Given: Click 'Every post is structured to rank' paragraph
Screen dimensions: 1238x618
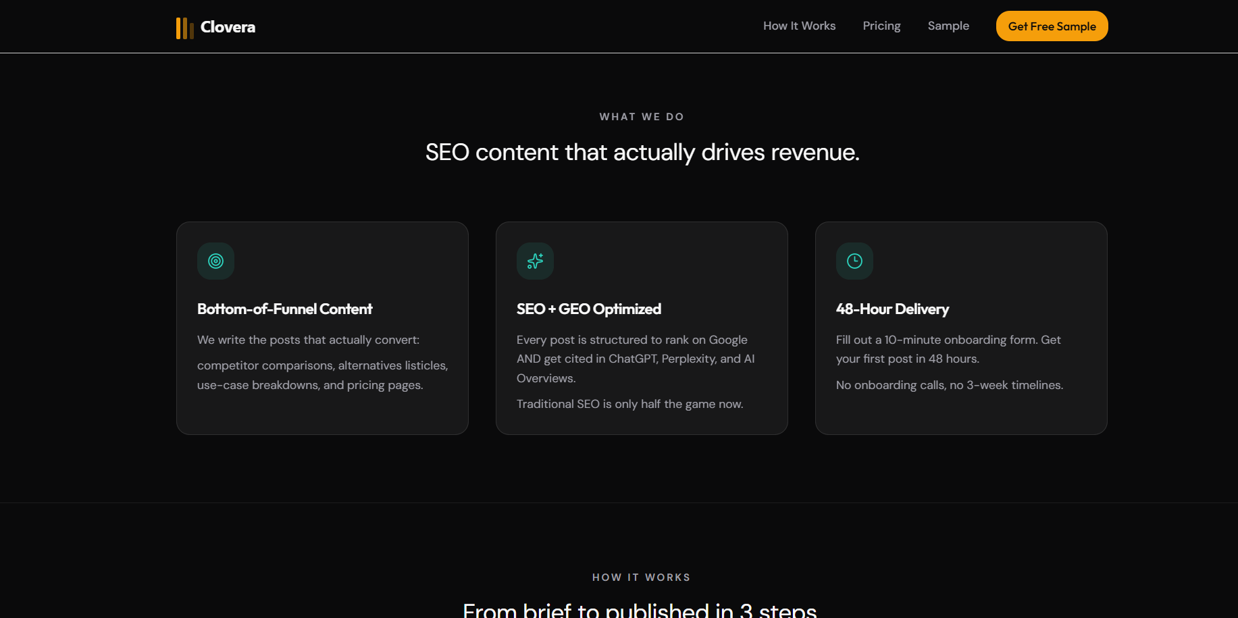Looking at the screenshot, I should click(636, 359).
